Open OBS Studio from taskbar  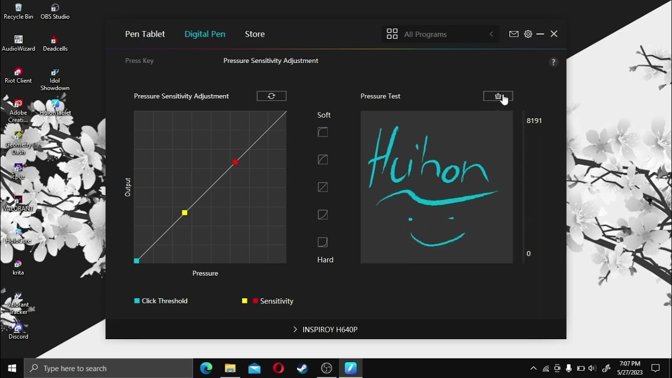tap(327, 369)
